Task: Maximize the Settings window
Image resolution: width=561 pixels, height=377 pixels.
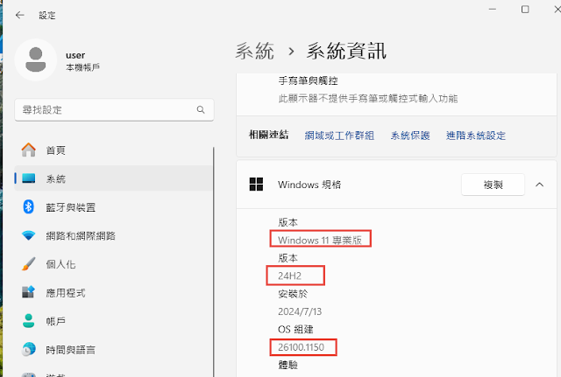Action: 525,10
